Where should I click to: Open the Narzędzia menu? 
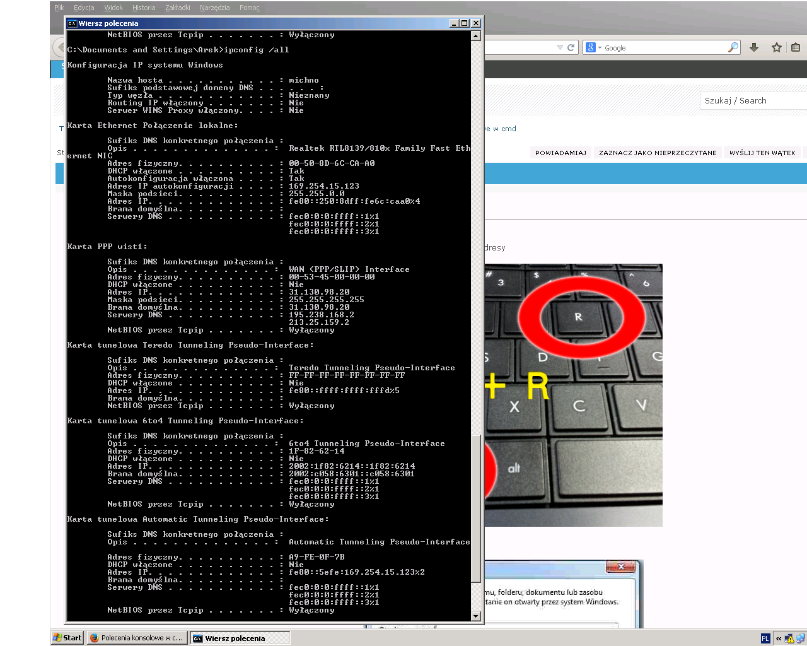click(x=214, y=8)
